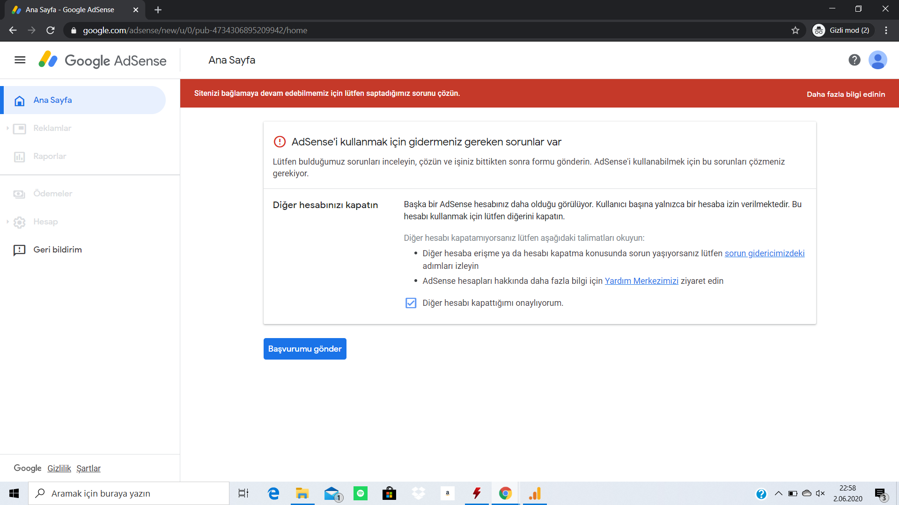
Task: Open Spotify from taskbar
Action: (x=361, y=493)
